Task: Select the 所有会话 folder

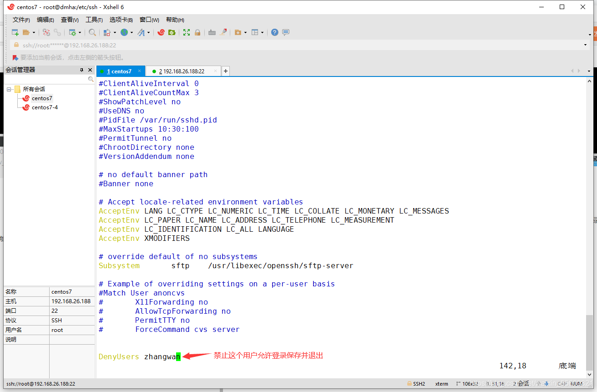Action: 34,89
